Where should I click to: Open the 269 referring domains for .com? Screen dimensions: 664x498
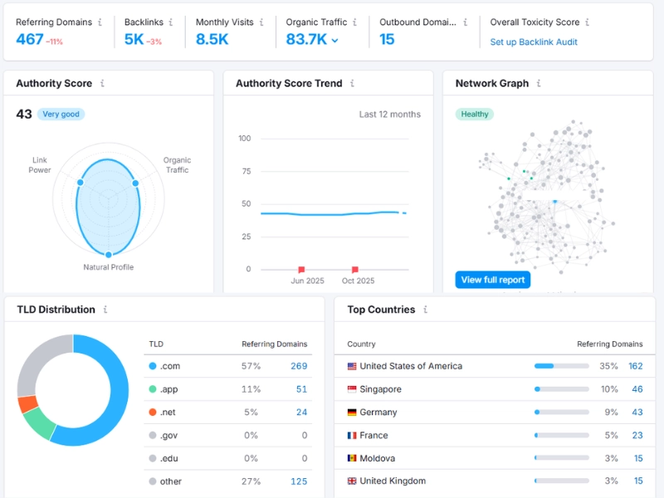click(x=298, y=366)
